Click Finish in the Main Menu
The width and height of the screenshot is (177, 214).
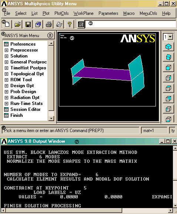(x=17, y=115)
